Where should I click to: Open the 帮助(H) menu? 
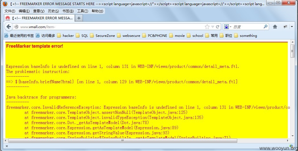pos(97,11)
